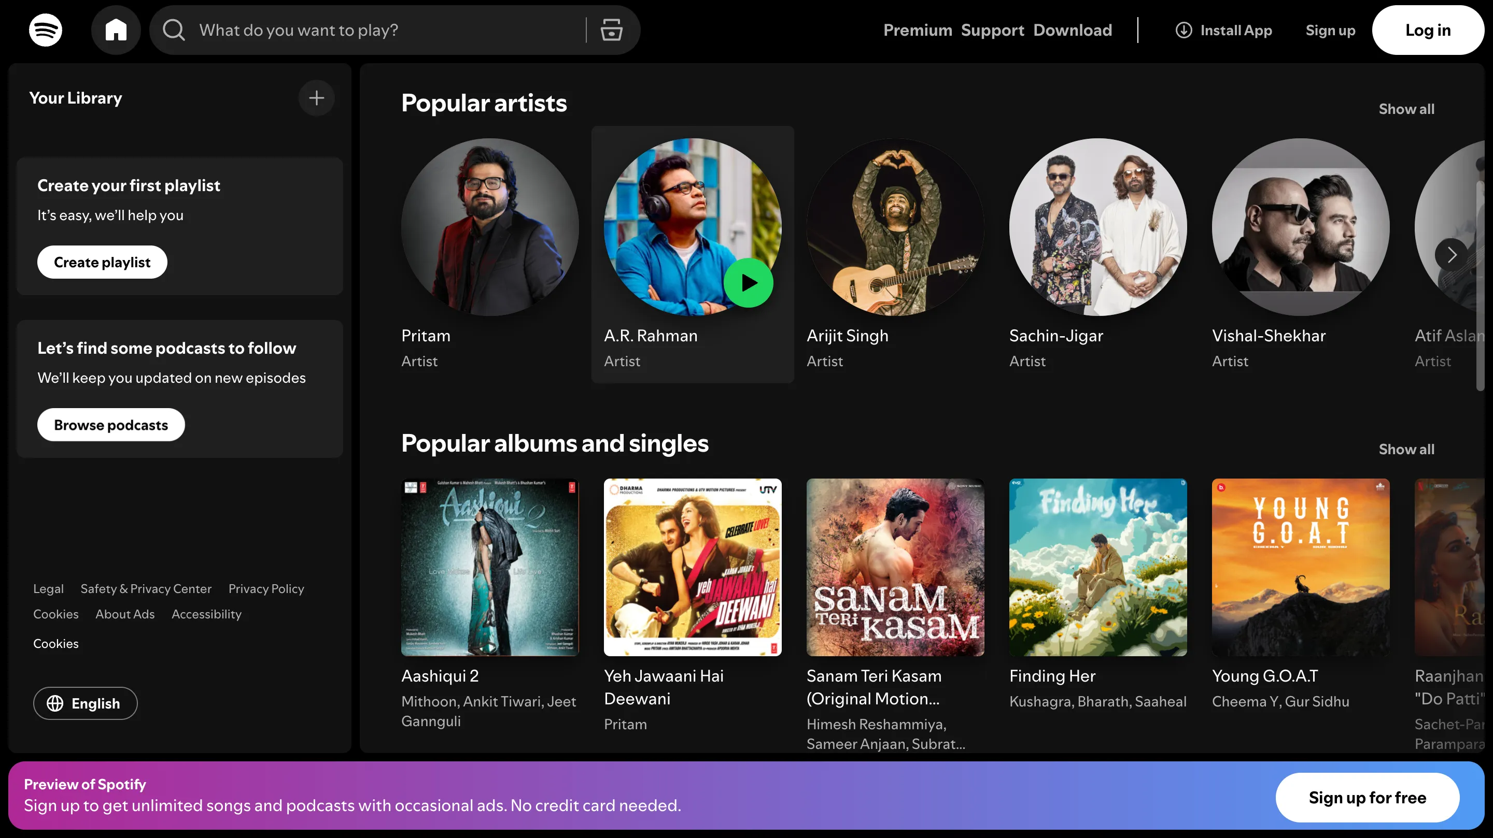Open Premium in top navigation
1493x838 pixels.
coord(918,30)
